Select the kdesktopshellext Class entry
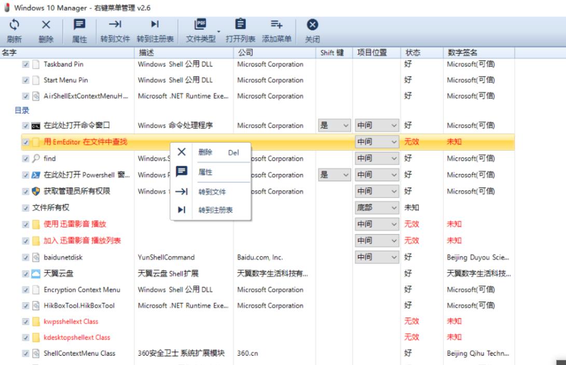566x365 pixels. (x=77, y=337)
